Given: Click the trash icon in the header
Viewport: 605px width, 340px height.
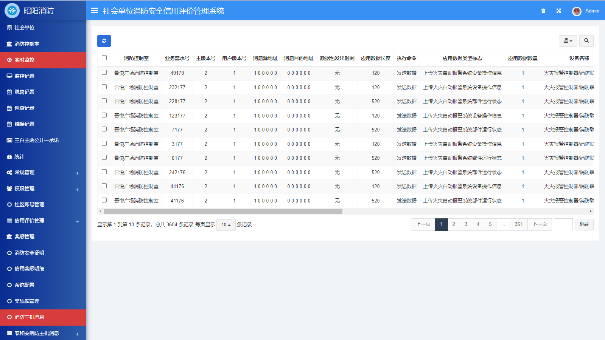Looking at the screenshot, I should [543, 11].
